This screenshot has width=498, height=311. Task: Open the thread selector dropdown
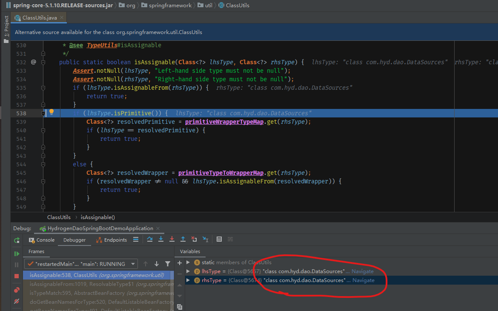[81, 264]
